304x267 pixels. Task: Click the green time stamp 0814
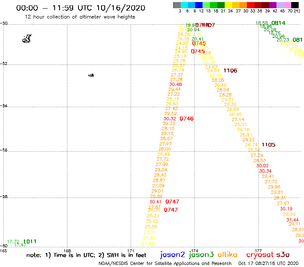[279, 23]
